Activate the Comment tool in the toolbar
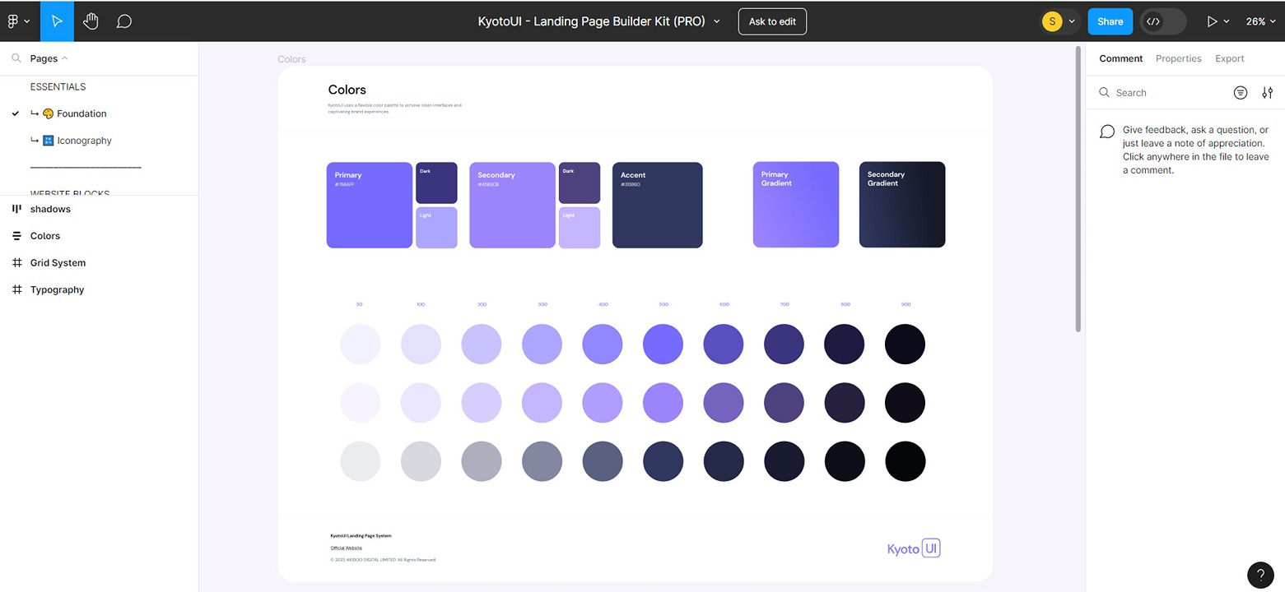Image resolution: width=1285 pixels, height=592 pixels. [123, 21]
